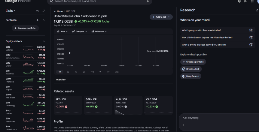This screenshot has height=132, width=259.
Task: Activate voice search microphone icon
Action: 148,1
